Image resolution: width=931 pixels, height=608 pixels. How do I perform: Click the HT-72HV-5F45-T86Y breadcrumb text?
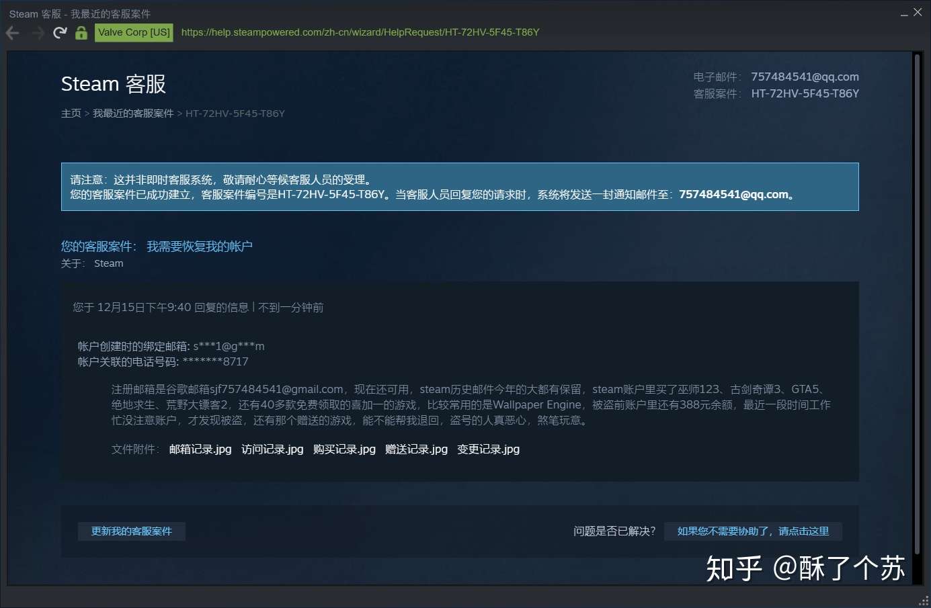[x=235, y=114]
